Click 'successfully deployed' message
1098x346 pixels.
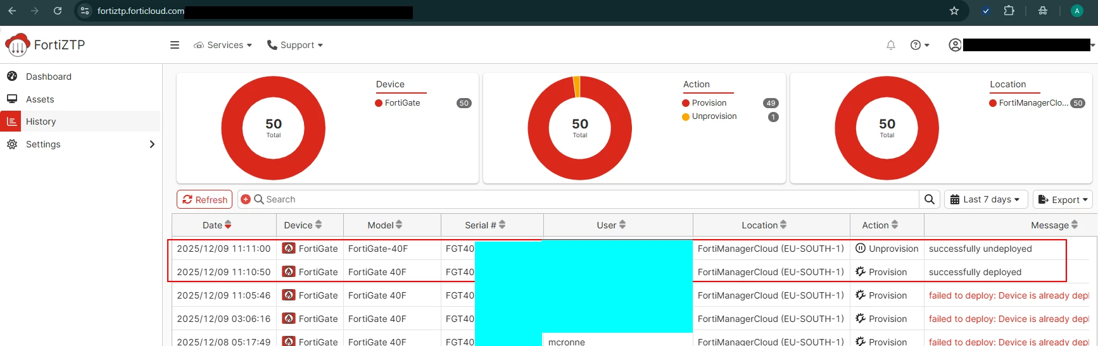click(975, 272)
